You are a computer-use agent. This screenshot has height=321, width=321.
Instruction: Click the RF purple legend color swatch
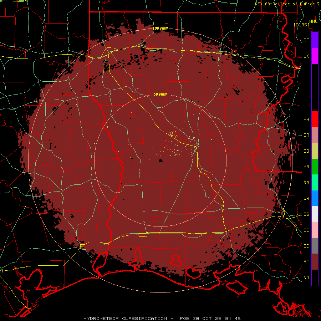pyautogui.click(x=315, y=40)
